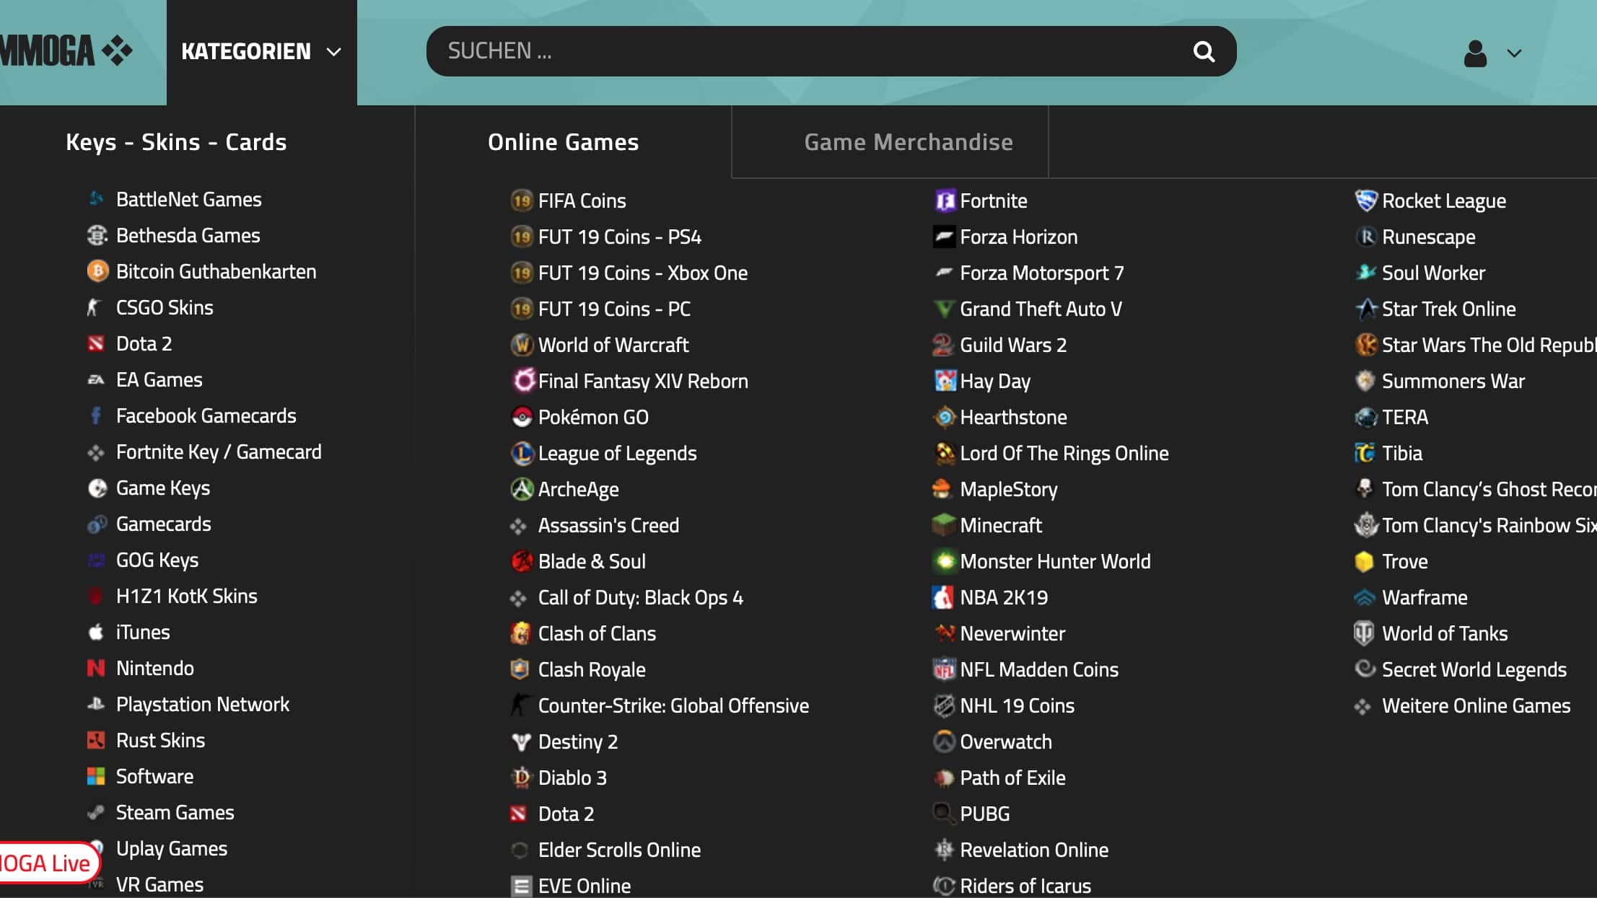
Task: Select FUT 19 Coins - Xbox One
Action: coord(643,273)
